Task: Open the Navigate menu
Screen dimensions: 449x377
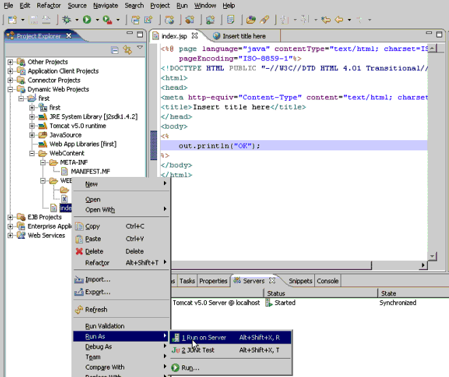Action: point(105,5)
